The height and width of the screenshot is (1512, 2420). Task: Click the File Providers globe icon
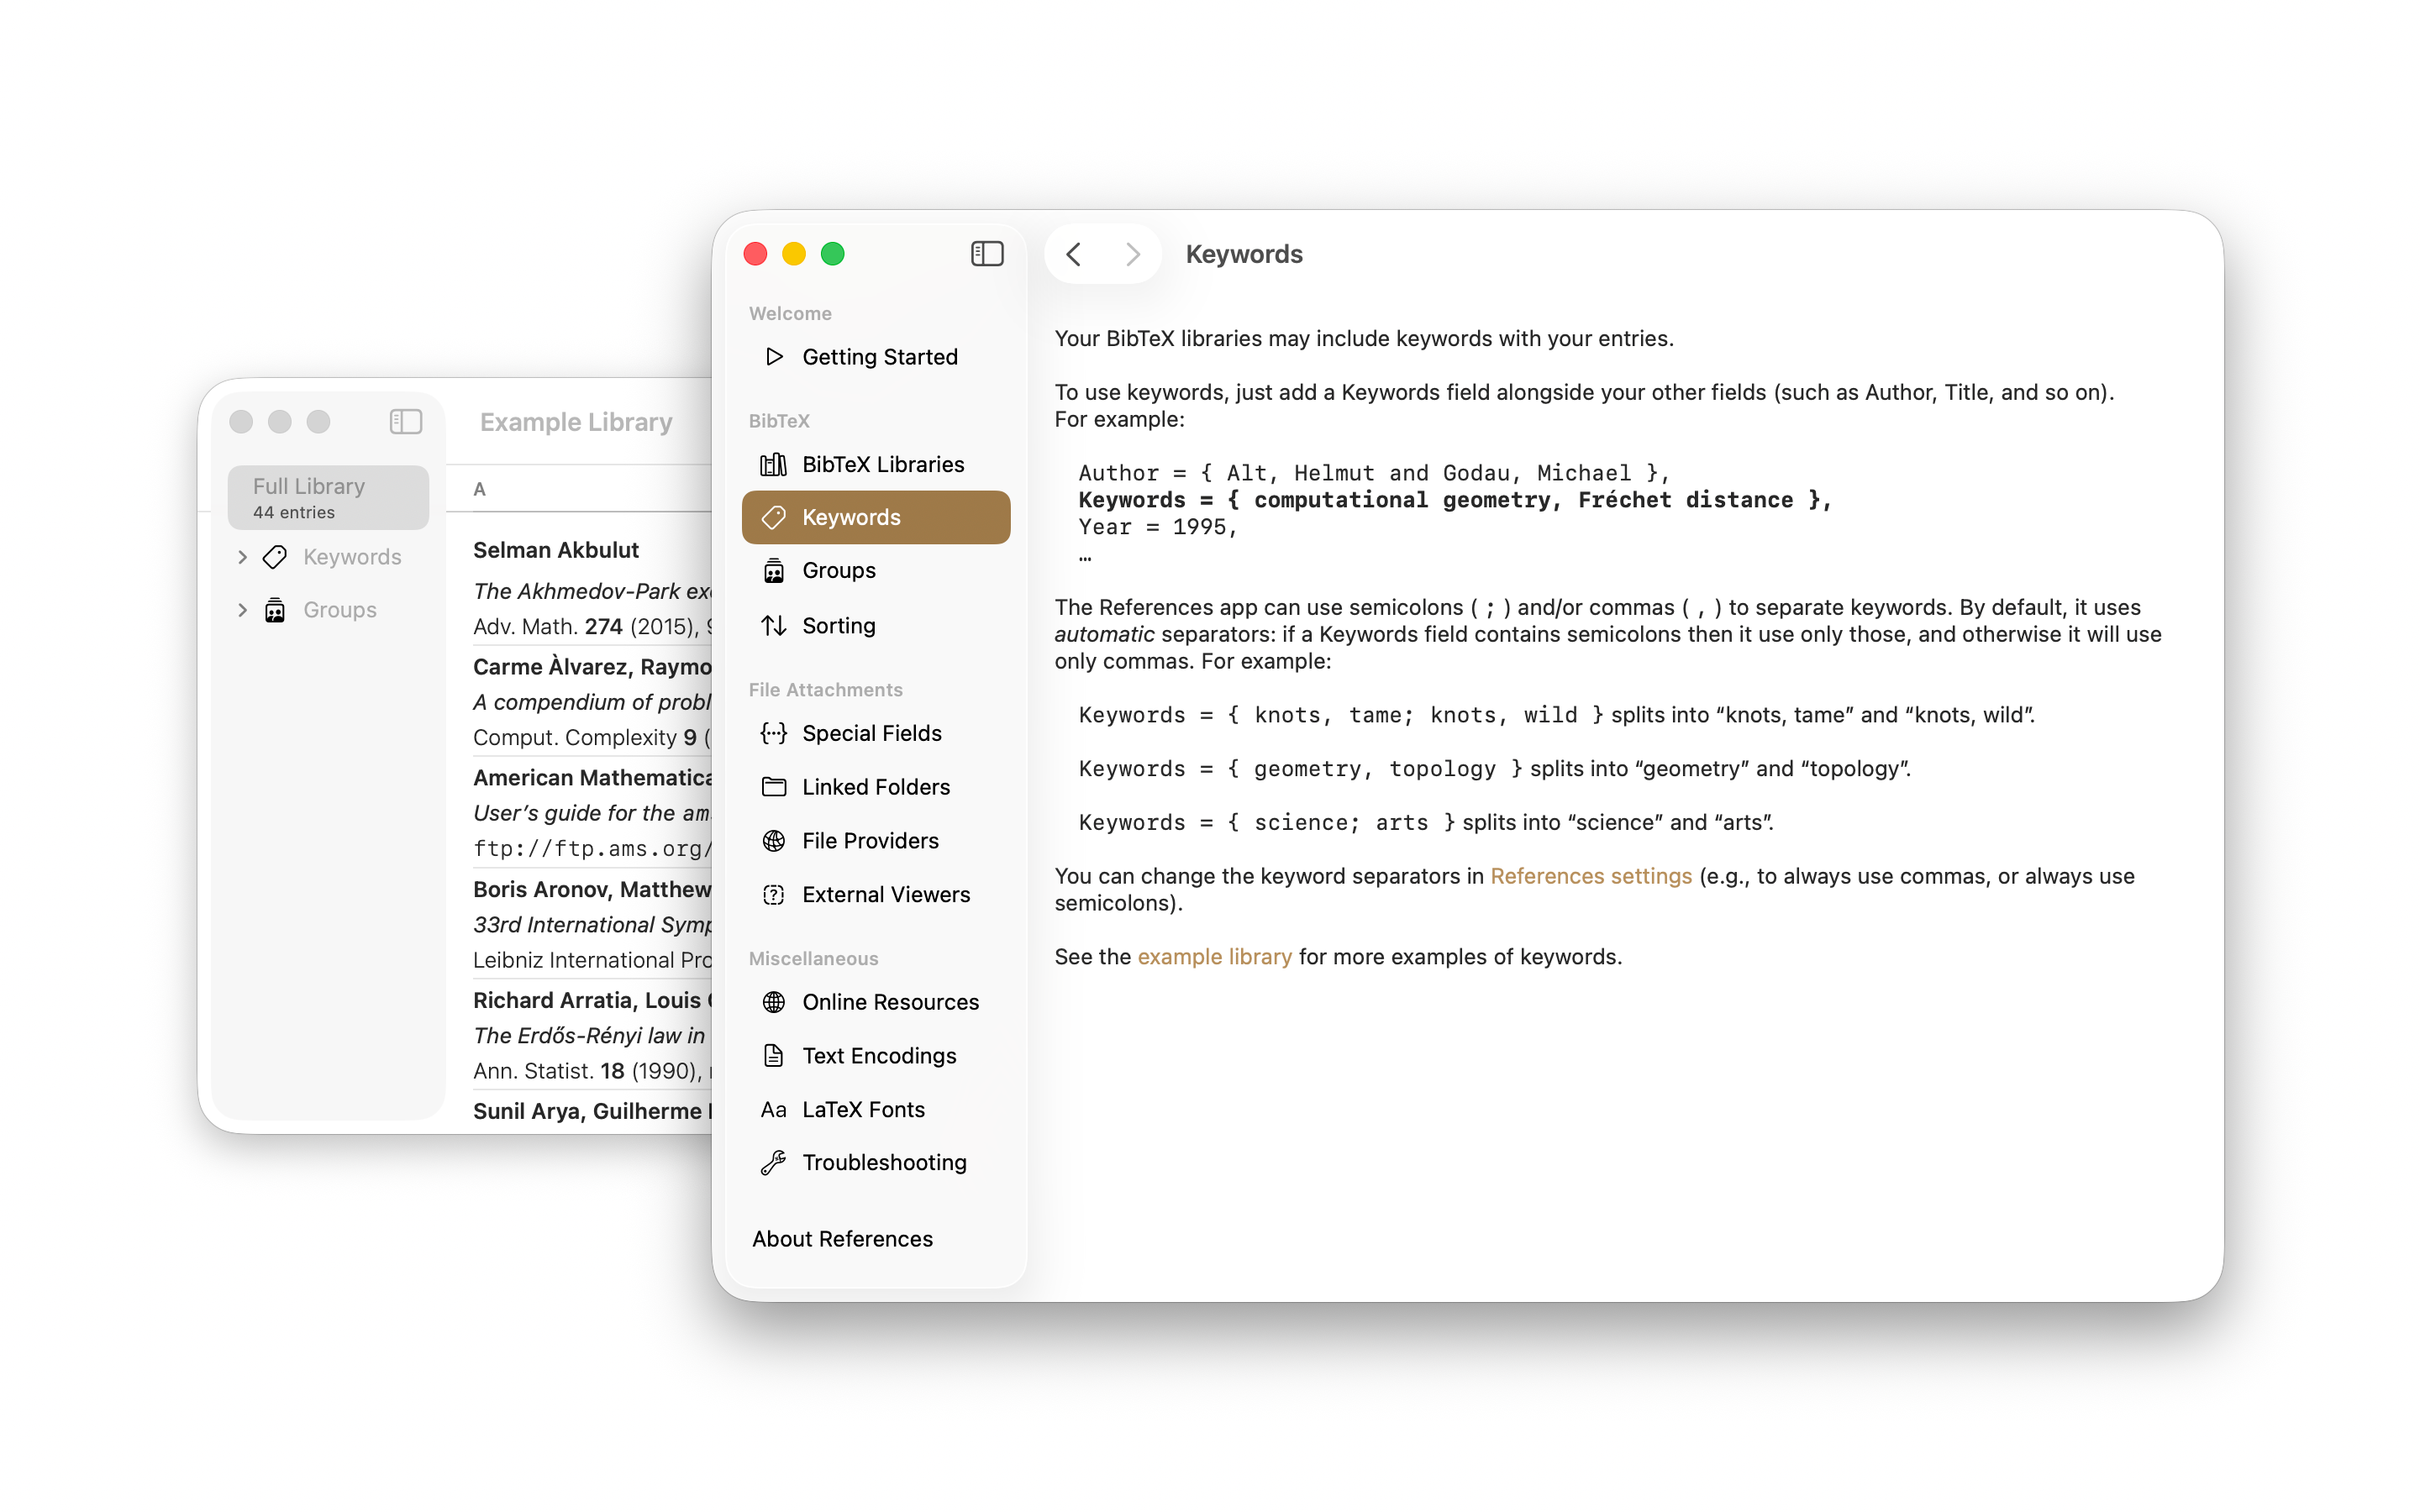(x=773, y=841)
